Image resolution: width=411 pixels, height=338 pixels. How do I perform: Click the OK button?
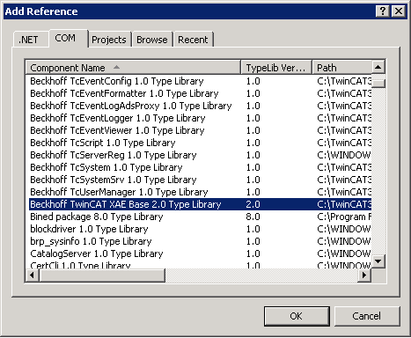(x=297, y=316)
